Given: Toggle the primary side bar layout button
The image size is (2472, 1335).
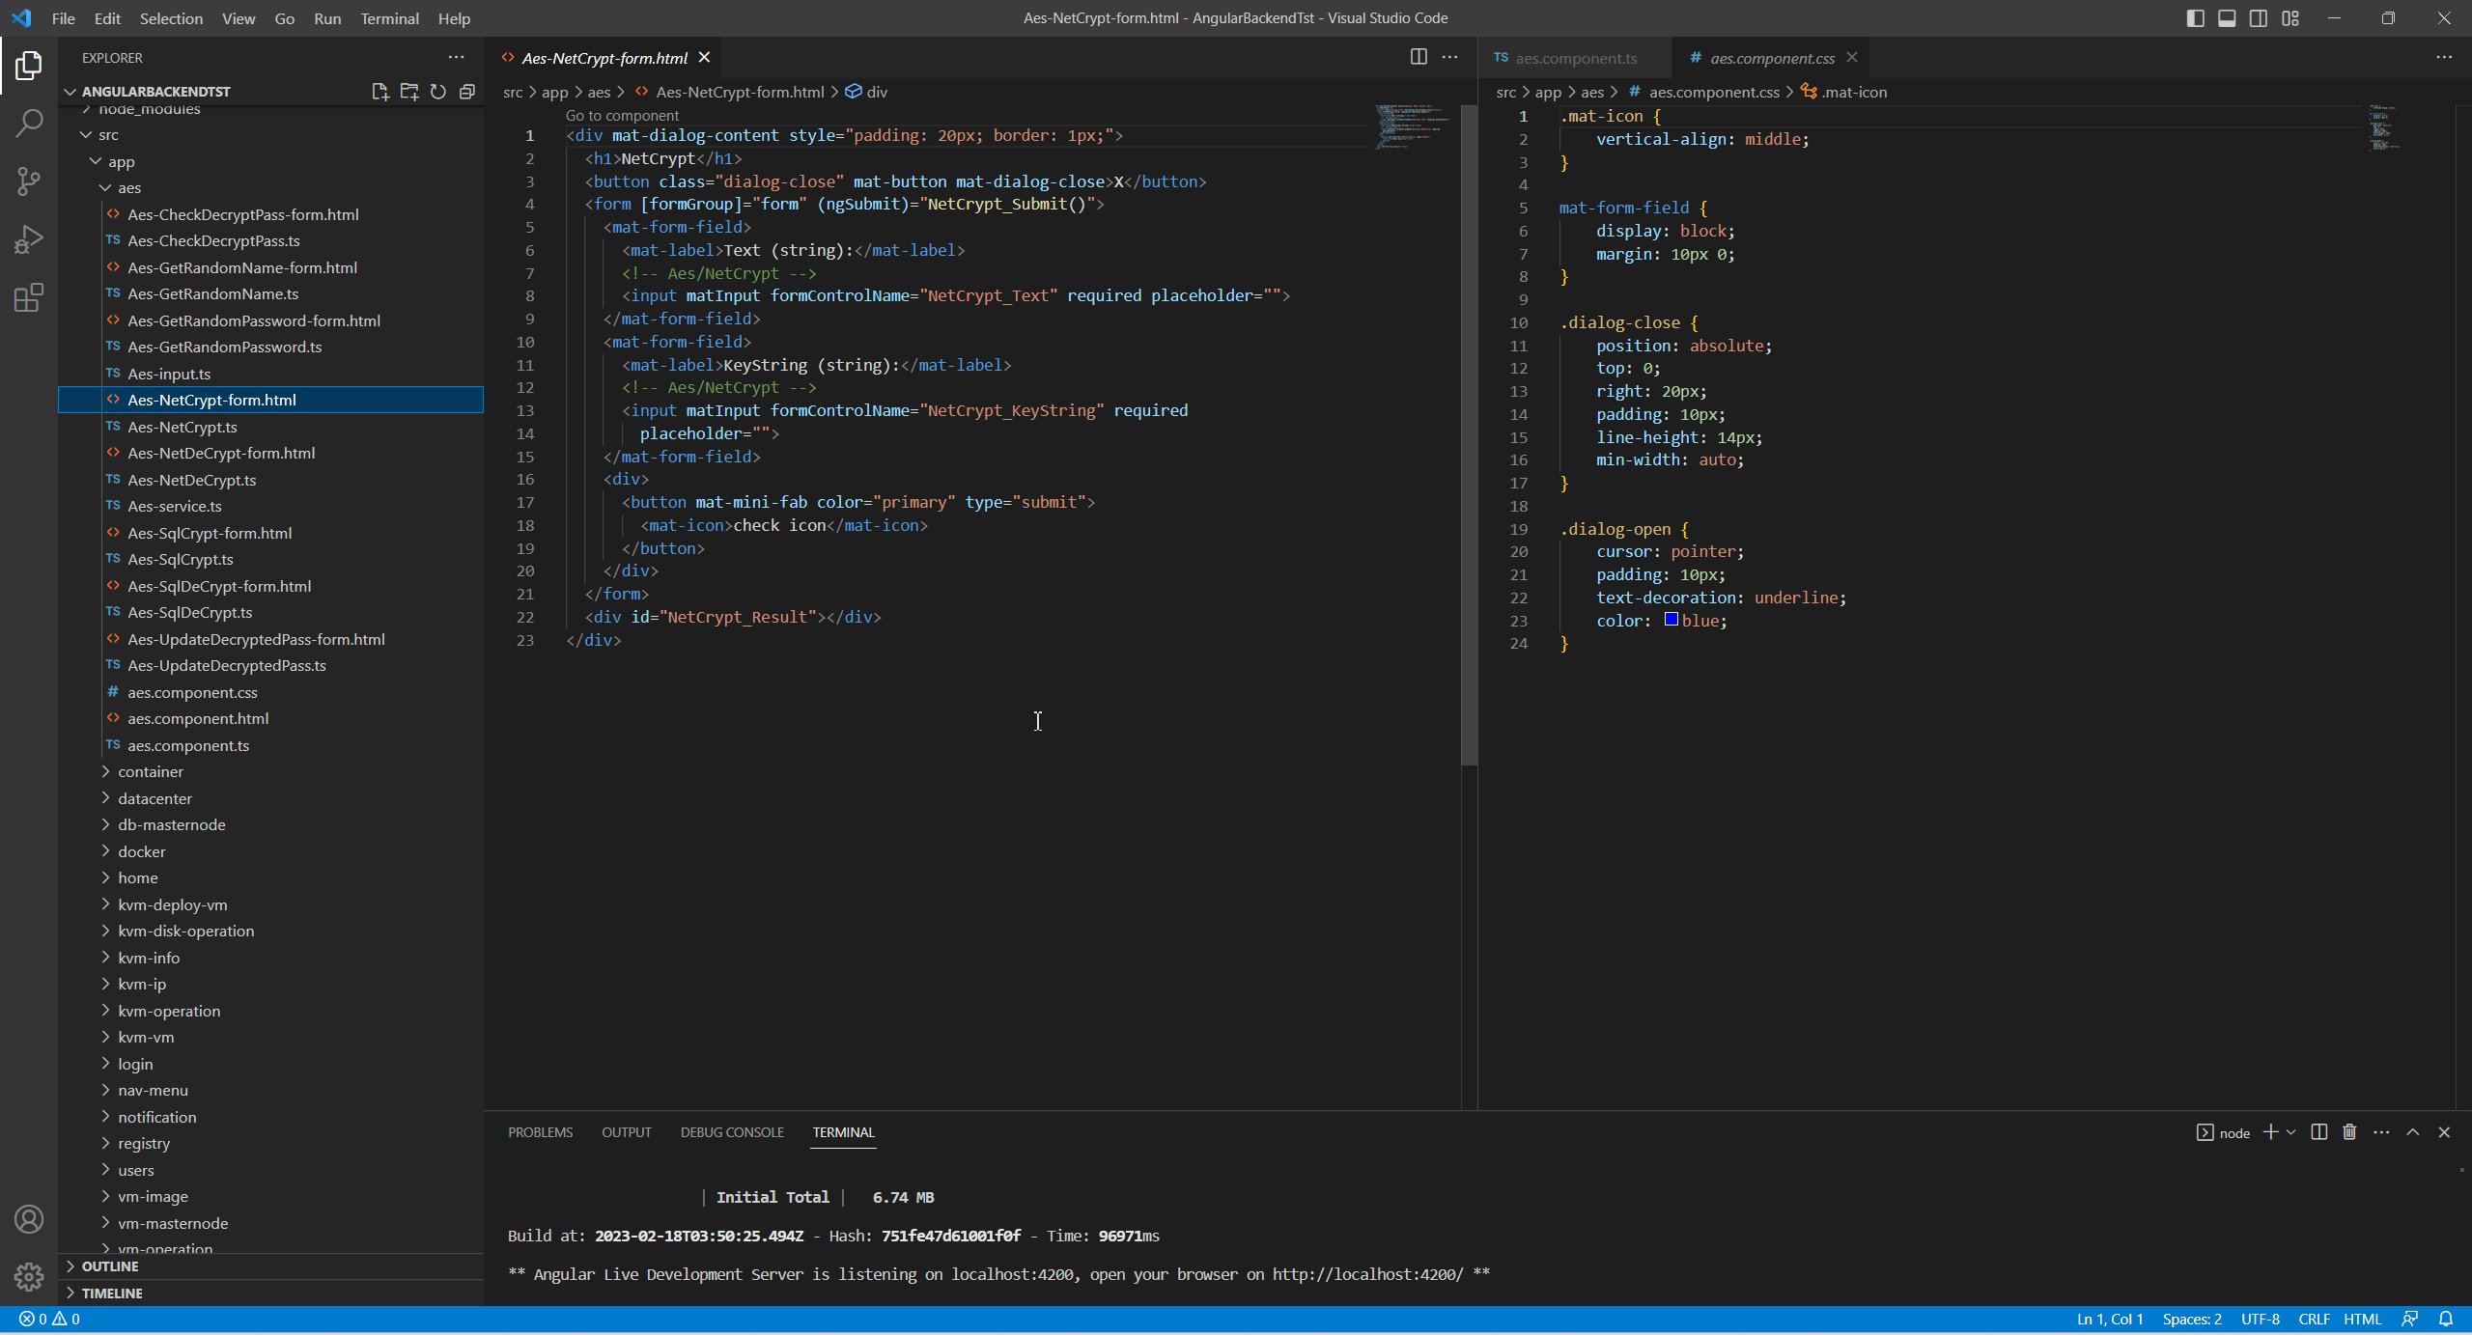Looking at the screenshot, I should (x=2195, y=18).
